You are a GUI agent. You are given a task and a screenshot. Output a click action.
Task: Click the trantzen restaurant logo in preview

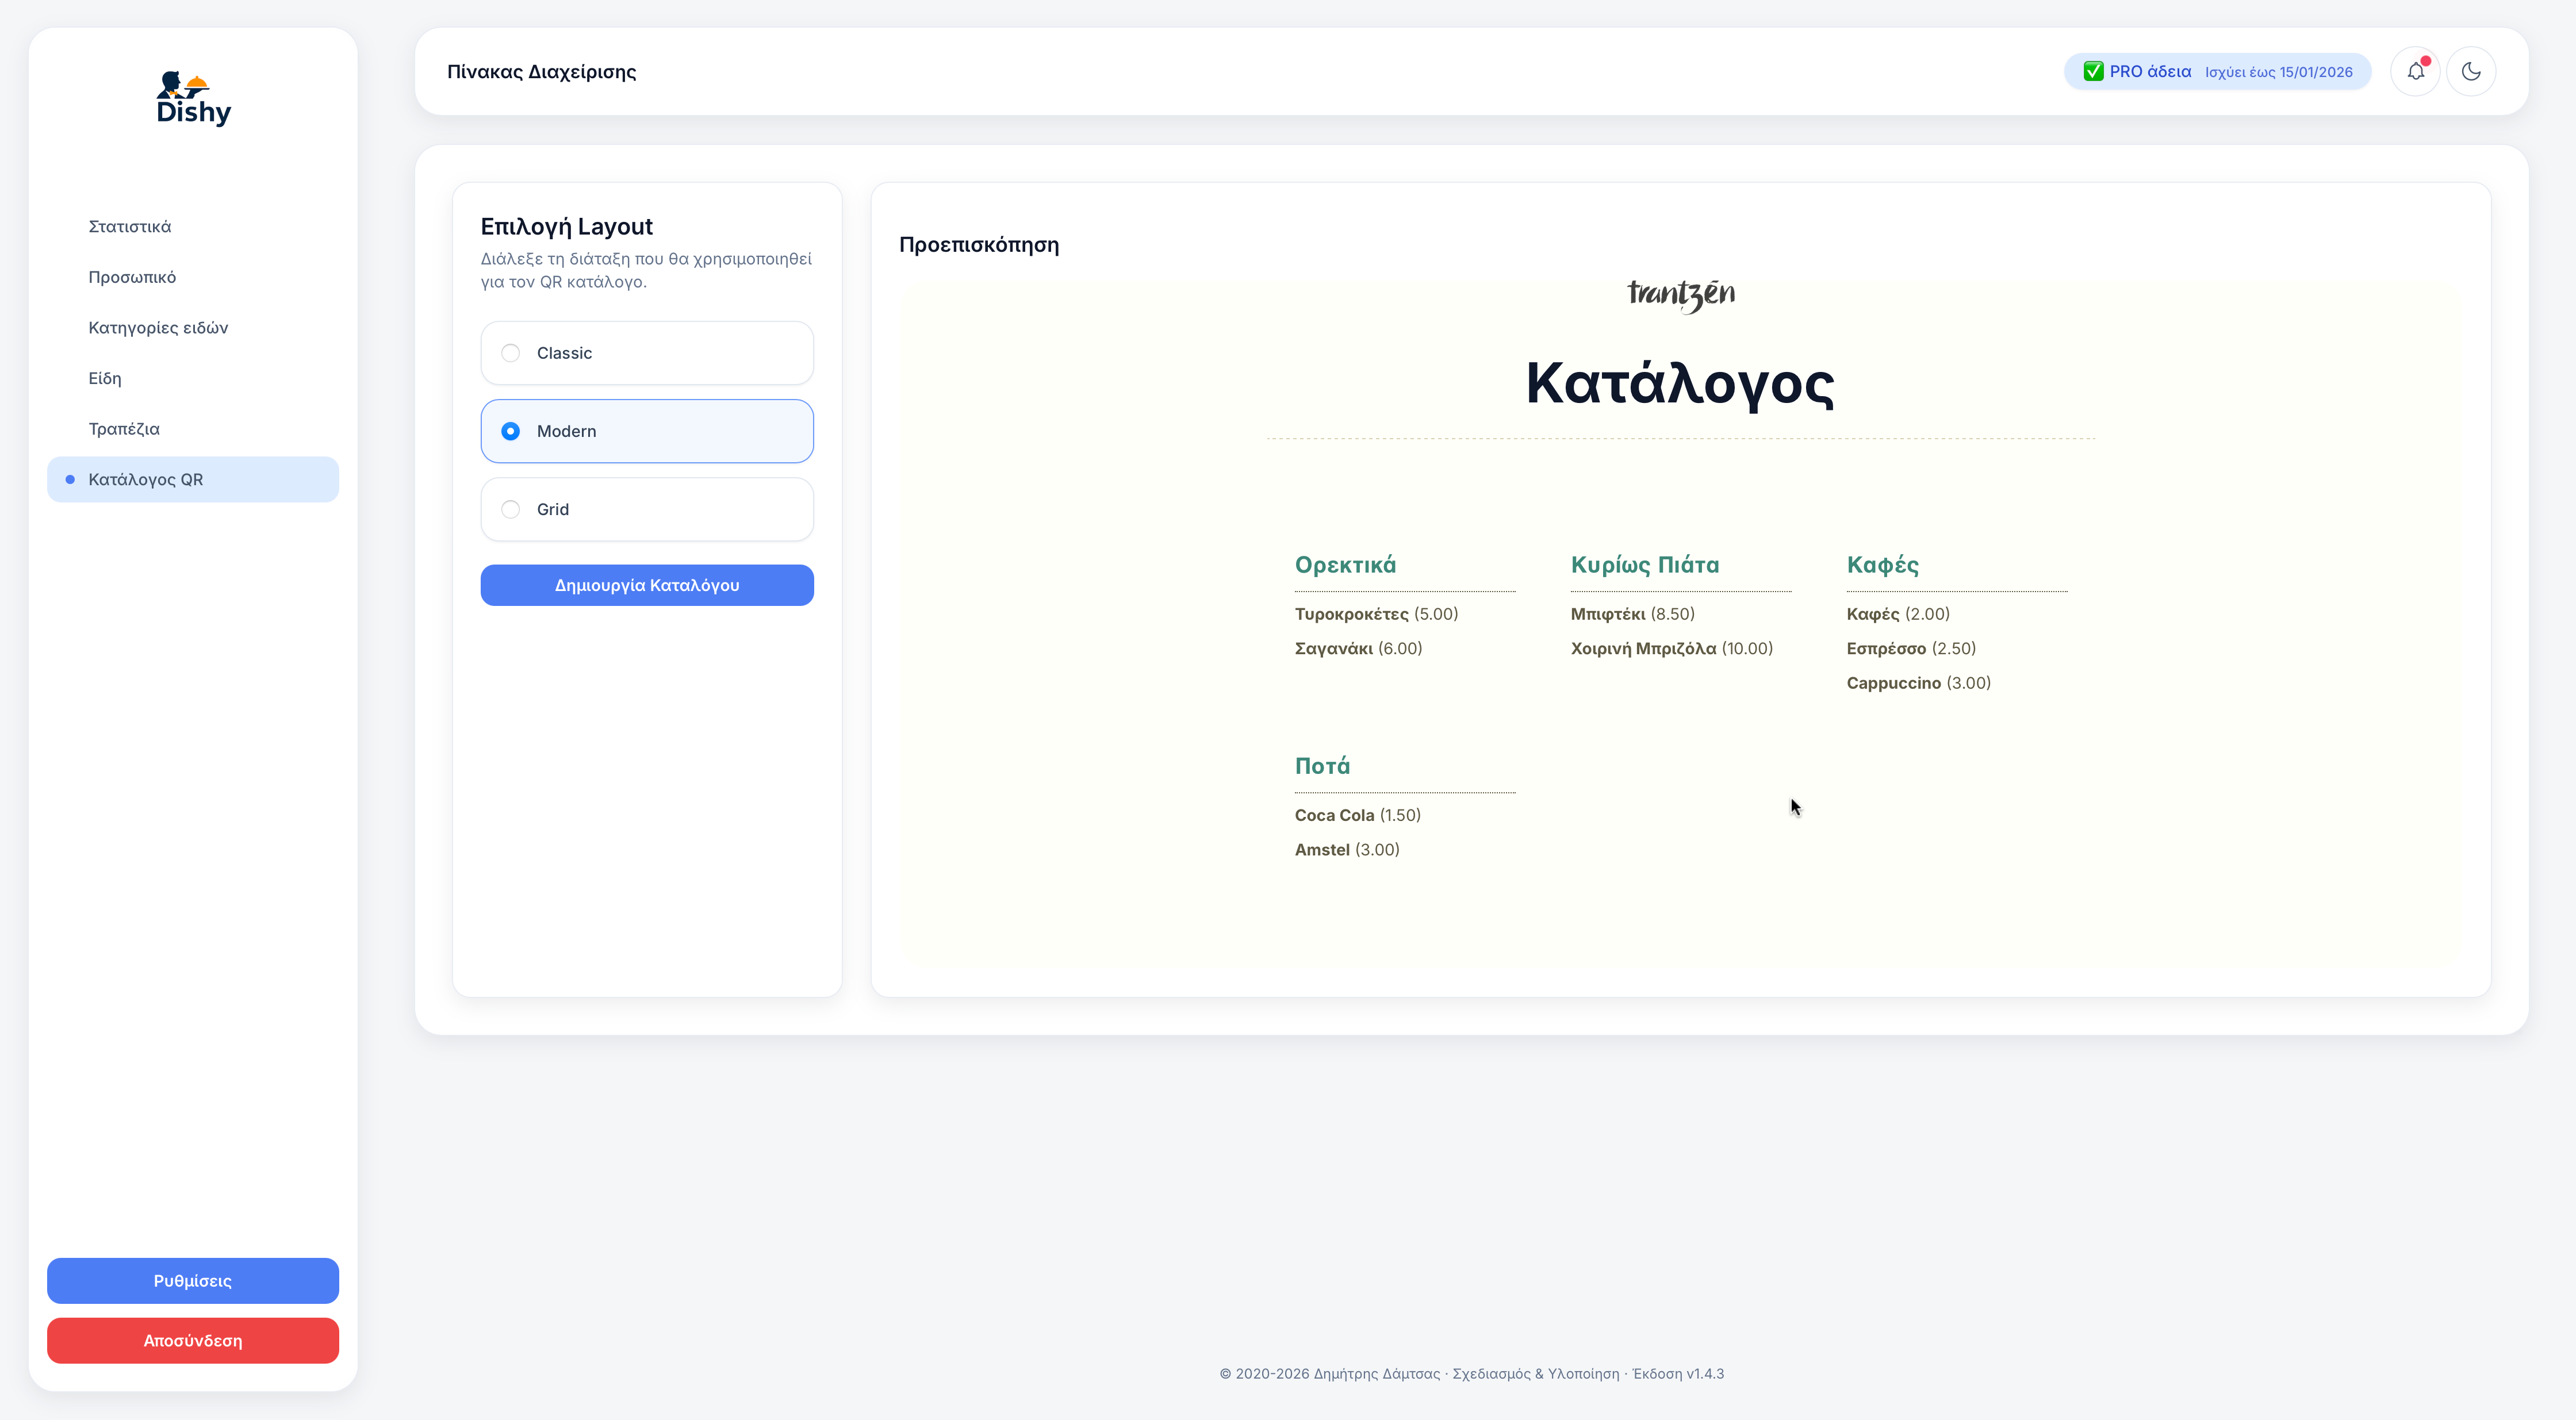point(1681,294)
